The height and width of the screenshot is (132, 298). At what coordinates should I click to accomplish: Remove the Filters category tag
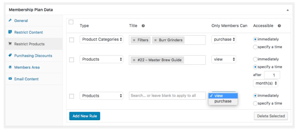pyautogui.click(x=134, y=40)
